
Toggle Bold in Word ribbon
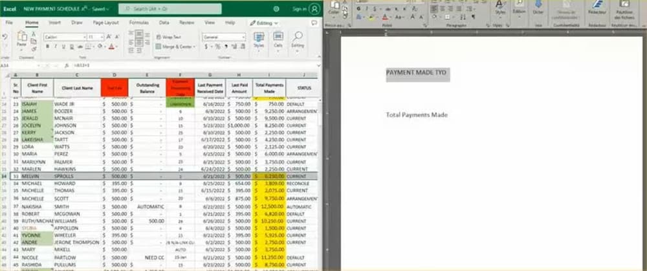358,9
